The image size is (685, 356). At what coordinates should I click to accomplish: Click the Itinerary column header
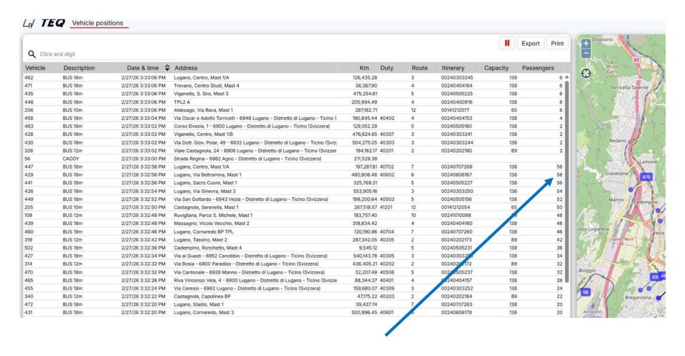pyautogui.click(x=453, y=68)
